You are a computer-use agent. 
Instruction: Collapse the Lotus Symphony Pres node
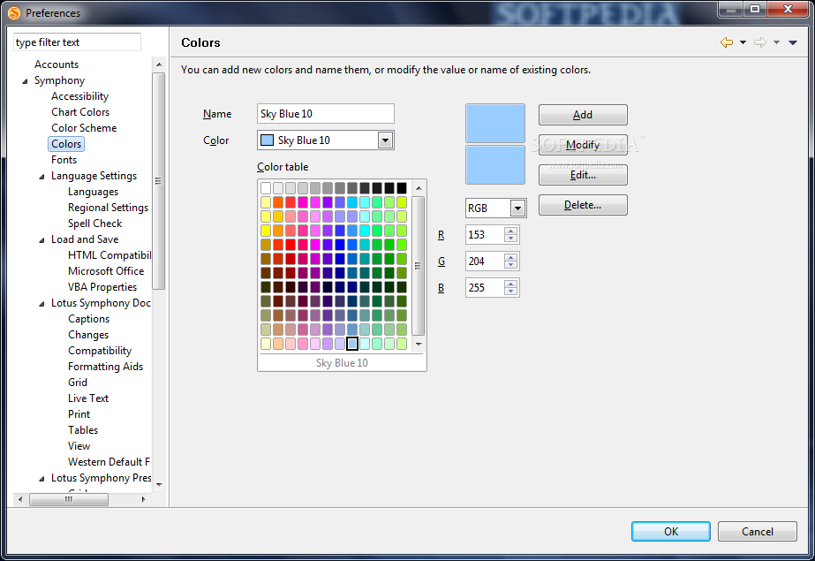[x=42, y=479]
